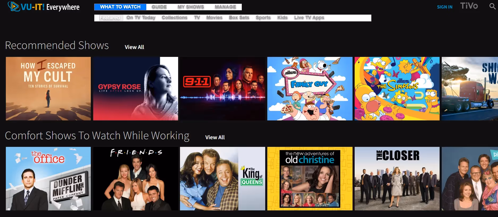Open The Closer poster
Screen dimensions: 498x217
click(397, 179)
